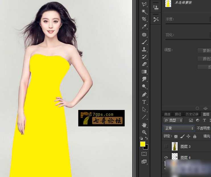Toggle lock position move icon
The image size is (211, 177).
188,136
